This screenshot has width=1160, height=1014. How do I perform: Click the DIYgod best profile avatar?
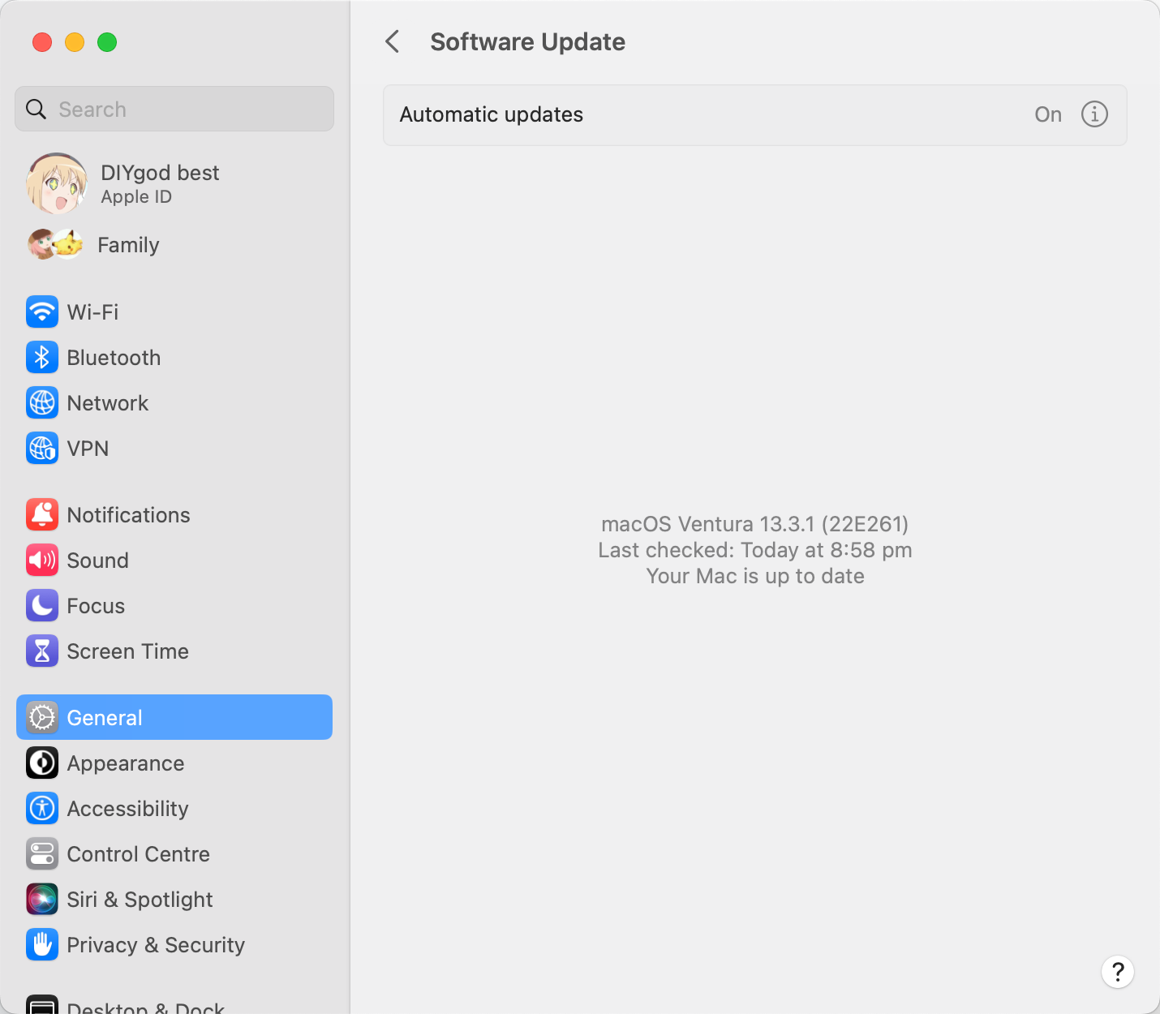coord(56,183)
